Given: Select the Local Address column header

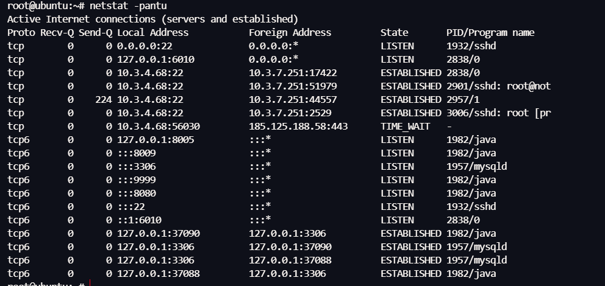Looking at the screenshot, I should point(152,33).
